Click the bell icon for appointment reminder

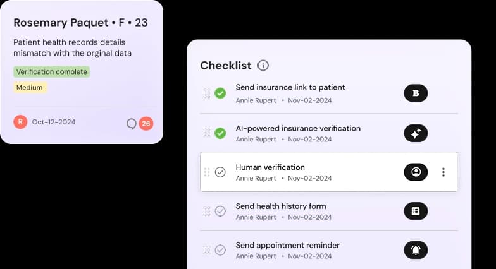416,250
